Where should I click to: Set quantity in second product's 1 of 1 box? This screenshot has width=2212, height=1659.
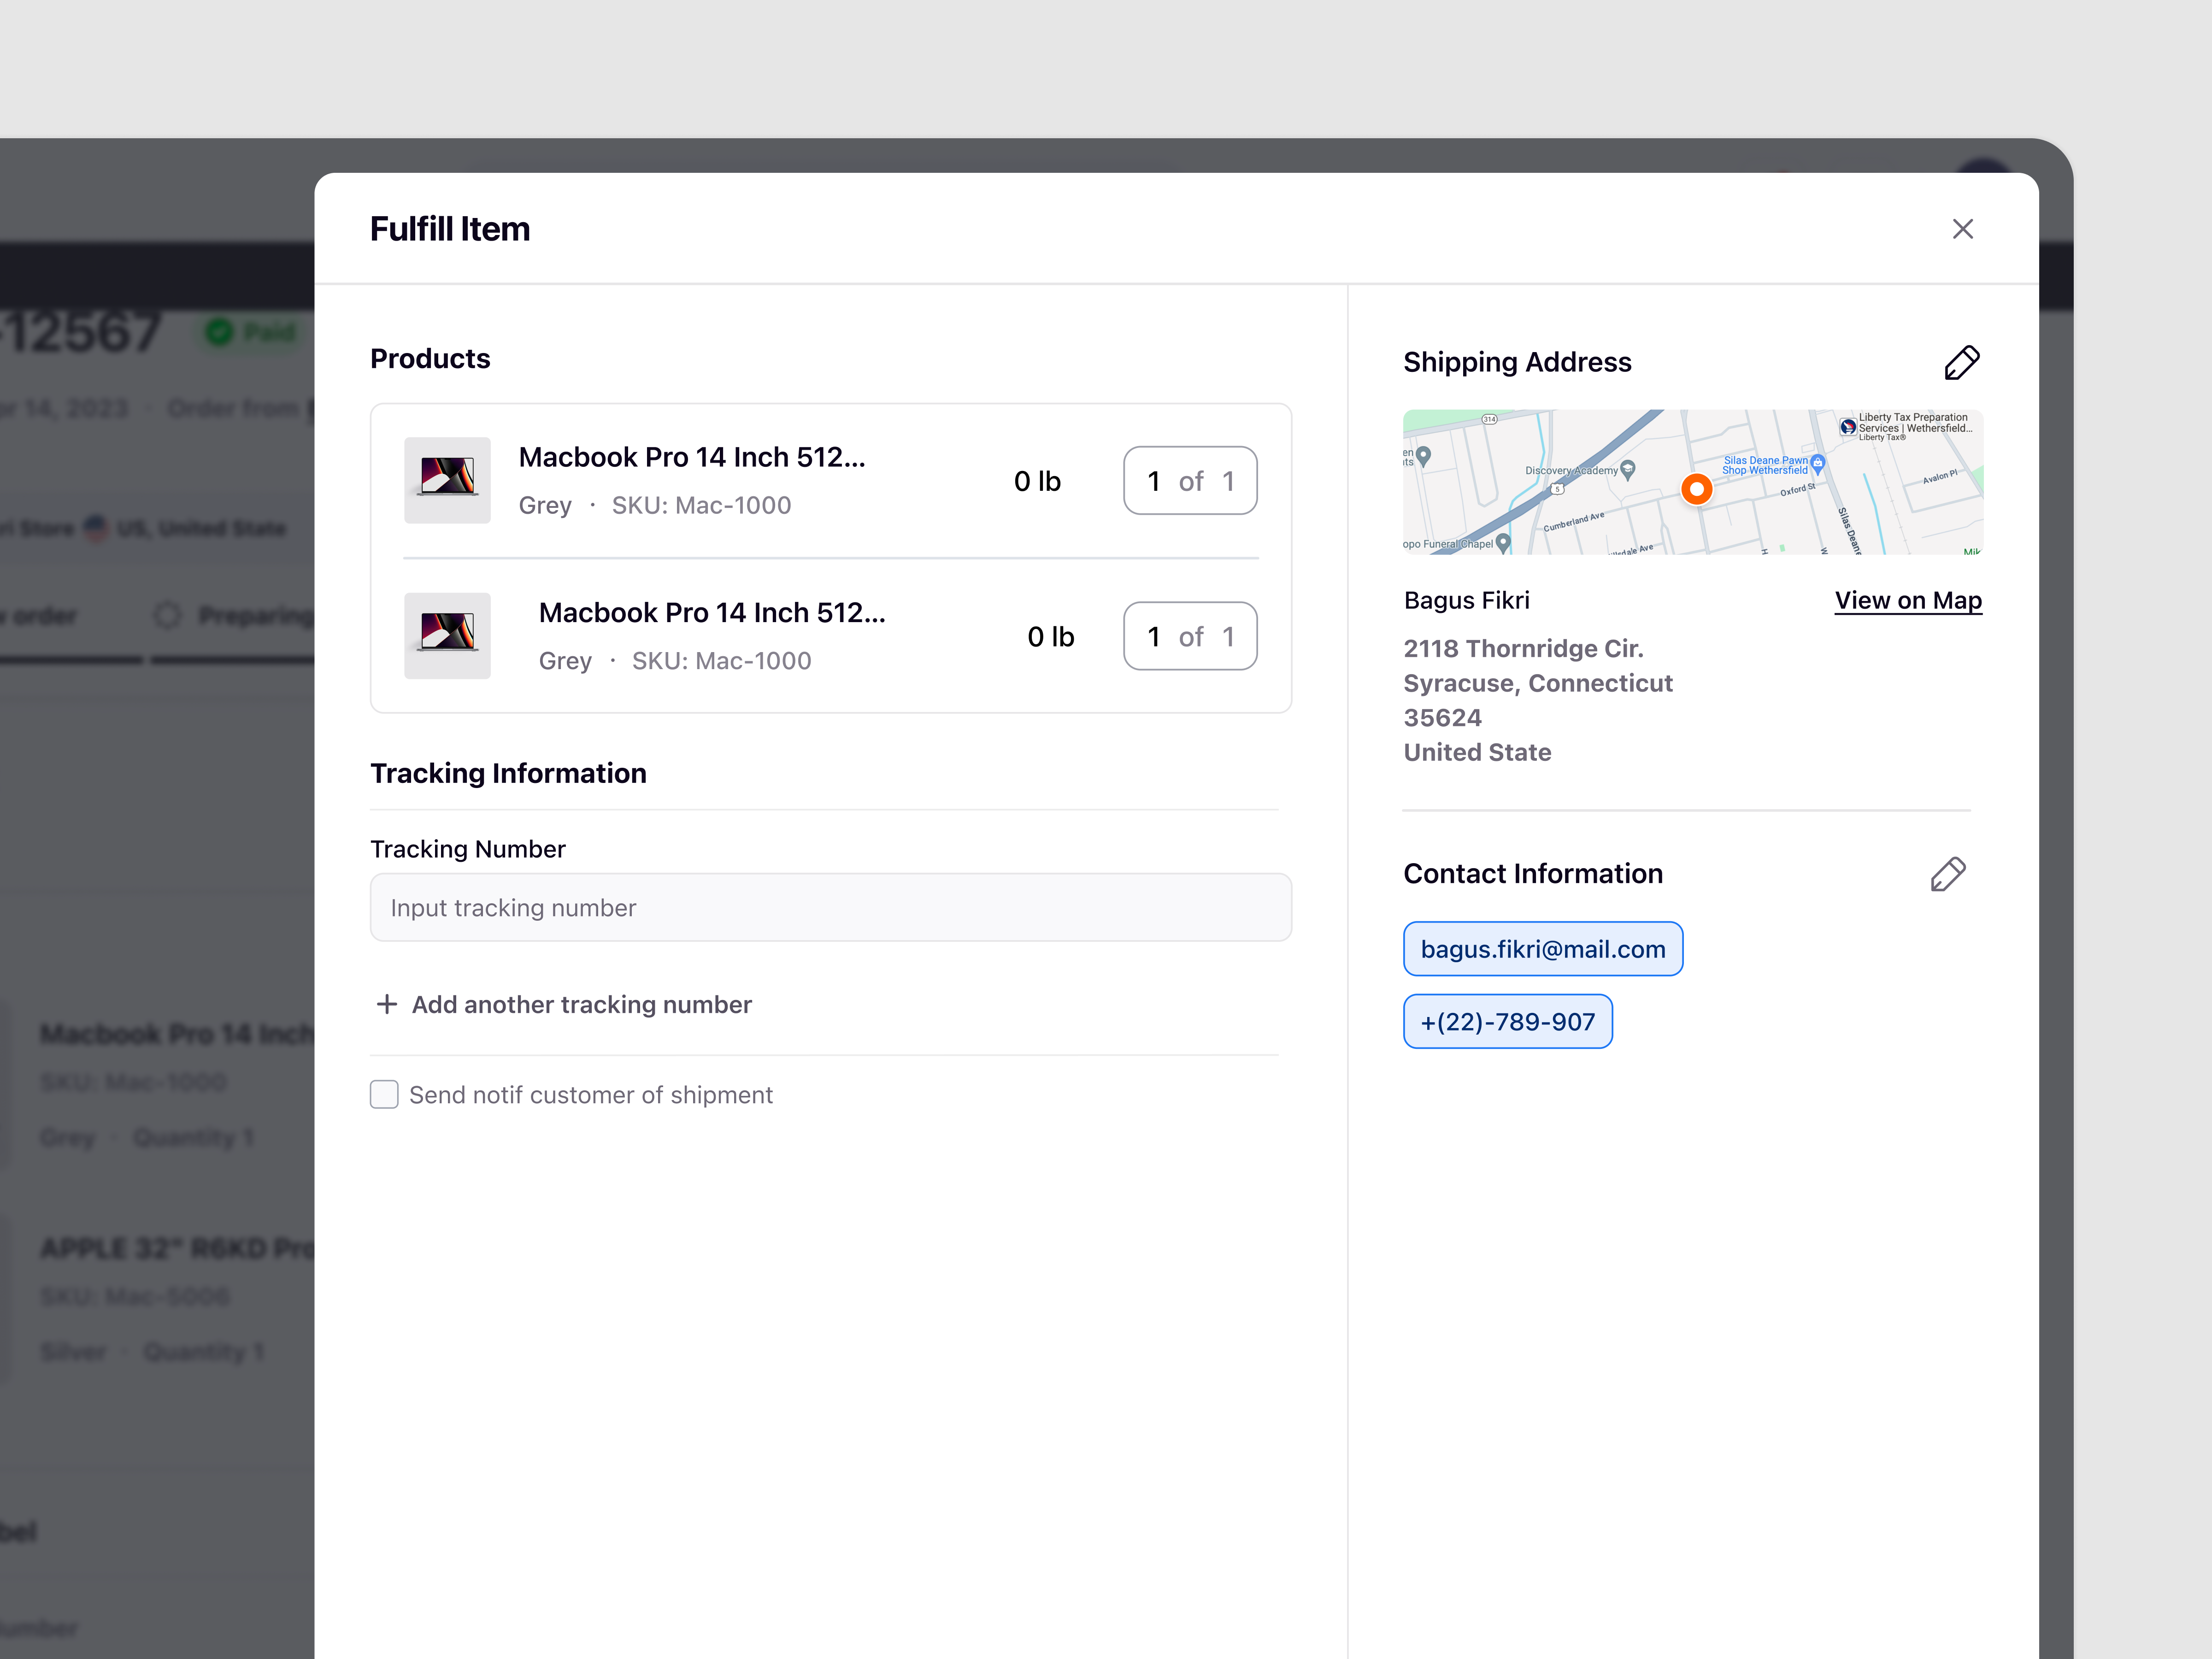tap(1190, 636)
